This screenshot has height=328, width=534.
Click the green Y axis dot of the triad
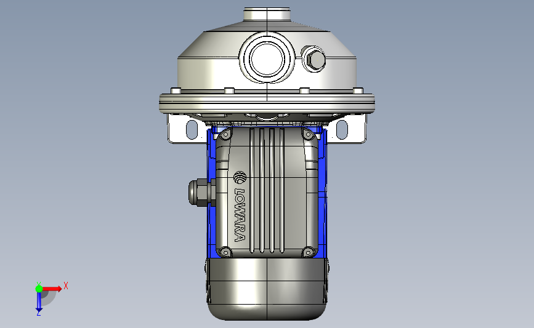39,289
